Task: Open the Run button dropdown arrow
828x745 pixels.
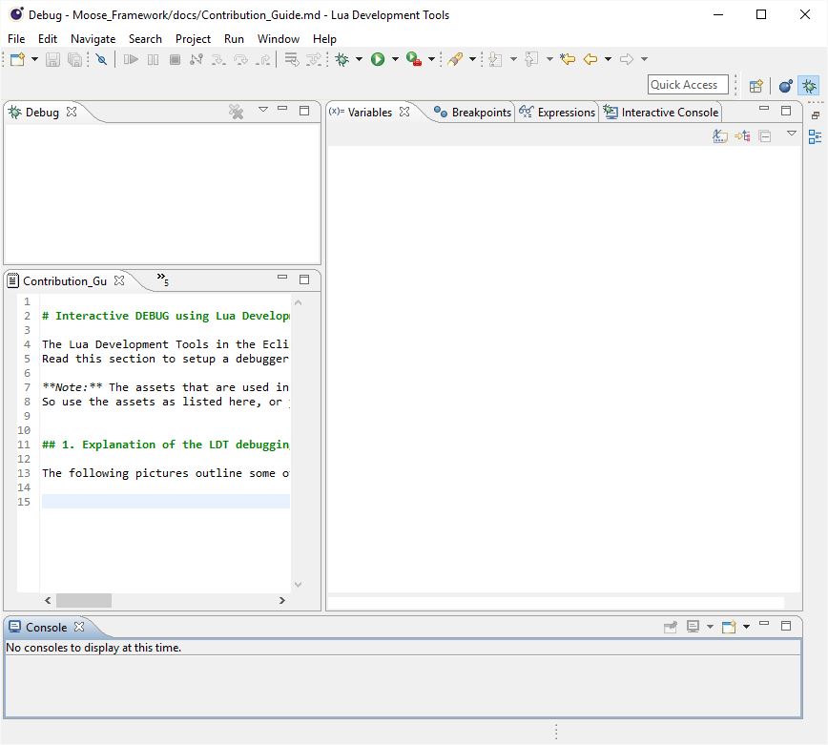Action: (x=393, y=59)
